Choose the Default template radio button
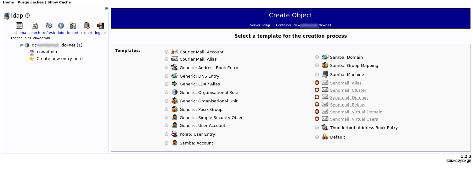Viewport: 473px width, 185px height. pos(317,137)
